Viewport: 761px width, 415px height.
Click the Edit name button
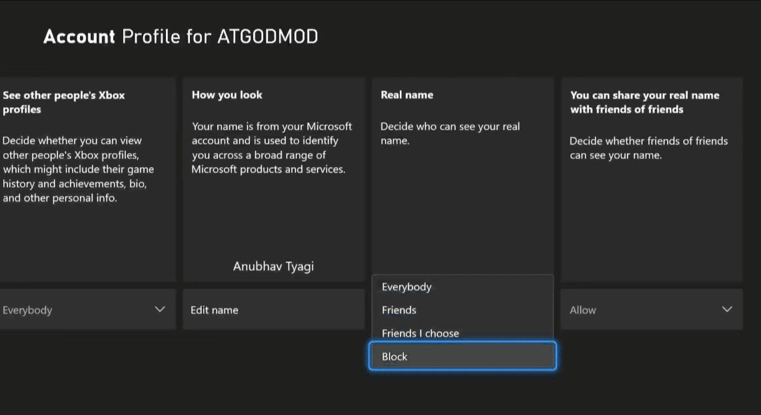pos(273,309)
